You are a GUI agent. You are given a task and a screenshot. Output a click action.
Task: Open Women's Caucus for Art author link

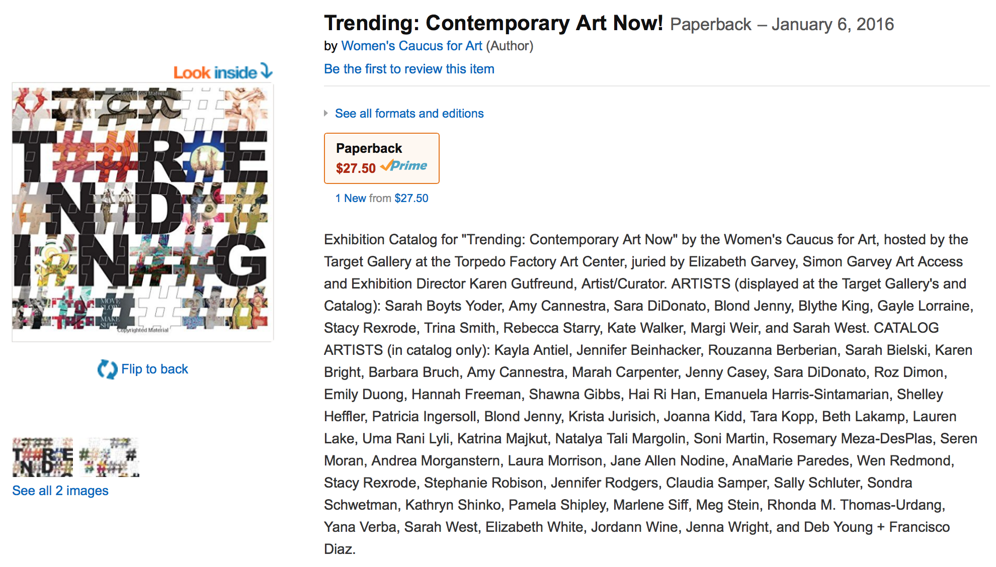(411, 46)
